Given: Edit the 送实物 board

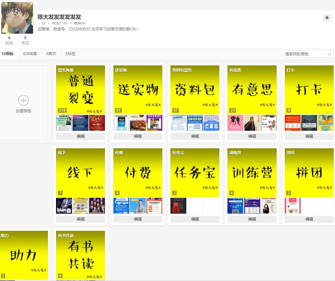Looking at the screenshot, I should coord(138,136).
